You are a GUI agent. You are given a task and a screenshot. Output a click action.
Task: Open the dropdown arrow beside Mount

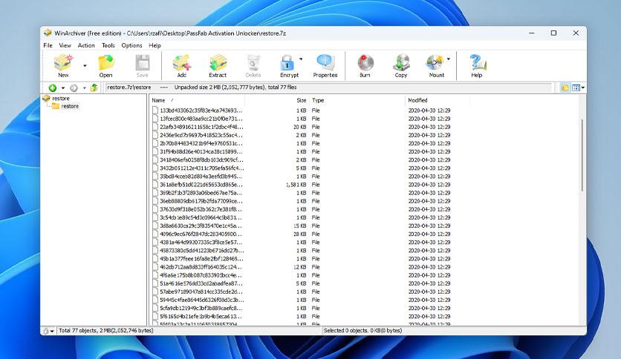coord(449,59)
